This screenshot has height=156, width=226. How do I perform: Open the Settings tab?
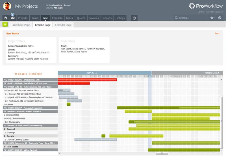[120, 18]
